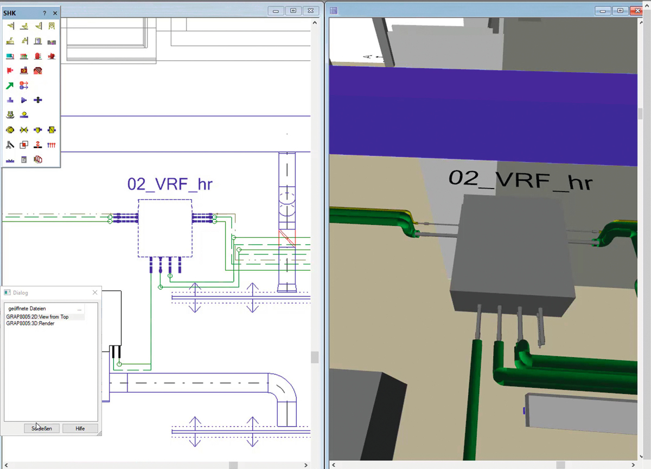Viewport: 651px width, 469px height.
Task: Click the green diagonal arrow icon
Action: tap(10, 86)
